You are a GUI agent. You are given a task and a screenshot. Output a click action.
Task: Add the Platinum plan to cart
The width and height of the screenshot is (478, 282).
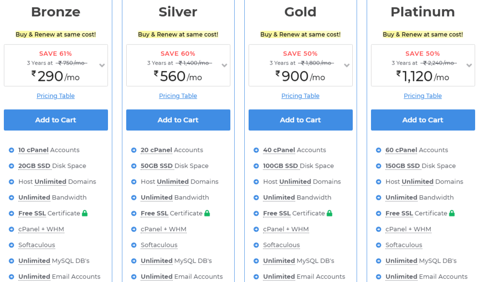pyautogui.click(x=423, y=120)
